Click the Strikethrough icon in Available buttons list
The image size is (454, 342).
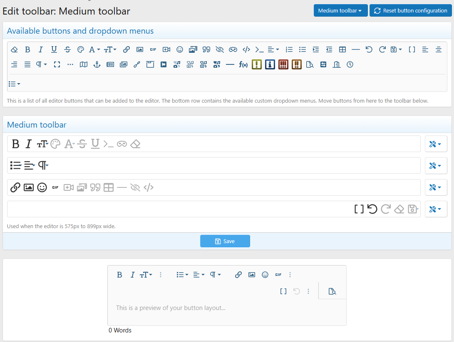[67, 49]
